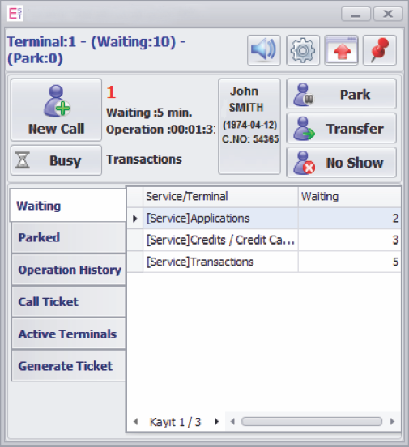
Task: Select the [Service]Credits / Credit Ca... row
Action: tap(264, 240)
